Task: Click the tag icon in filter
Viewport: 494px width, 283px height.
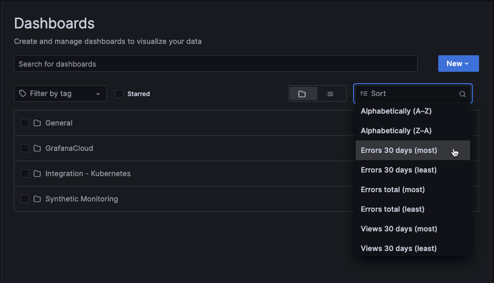Action: 23,93
